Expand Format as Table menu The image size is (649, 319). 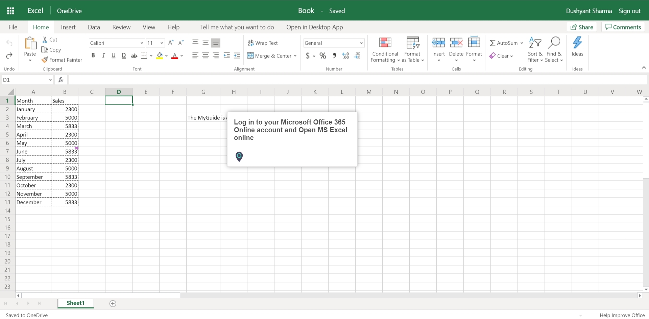coord(413,50)
